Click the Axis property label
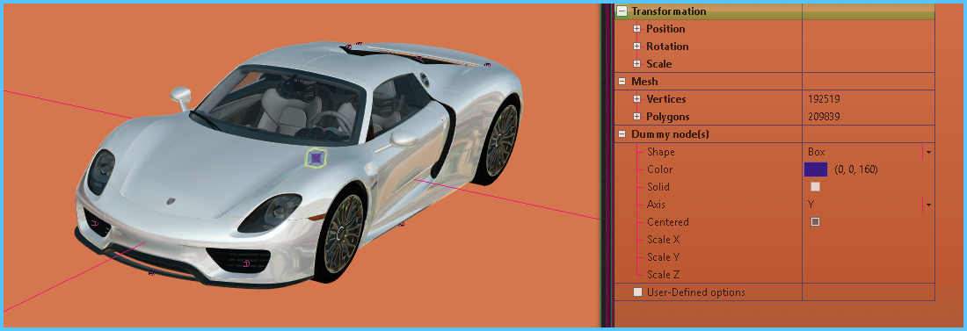The height and width of the screenshot is (331, 967). pos(656,205)
